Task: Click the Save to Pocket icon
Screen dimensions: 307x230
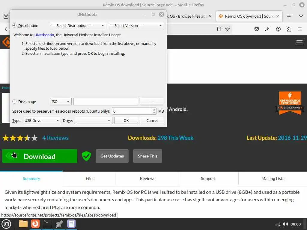Action: [257, 29]
